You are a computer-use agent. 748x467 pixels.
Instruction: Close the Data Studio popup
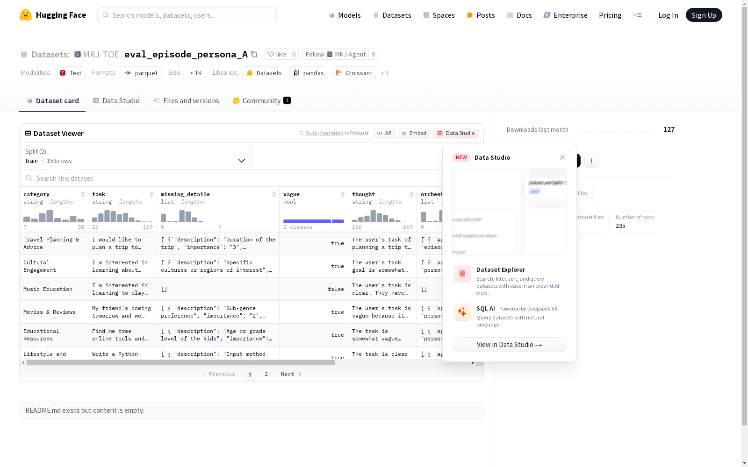562,157
